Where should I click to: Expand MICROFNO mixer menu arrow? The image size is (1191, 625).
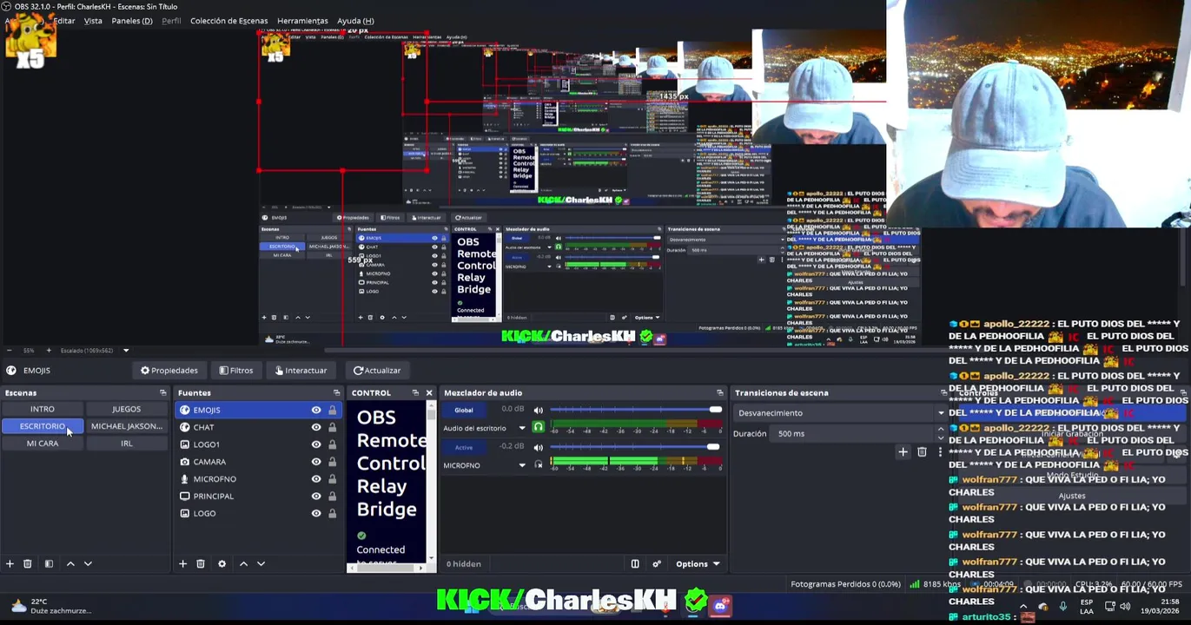pos(522,465)
